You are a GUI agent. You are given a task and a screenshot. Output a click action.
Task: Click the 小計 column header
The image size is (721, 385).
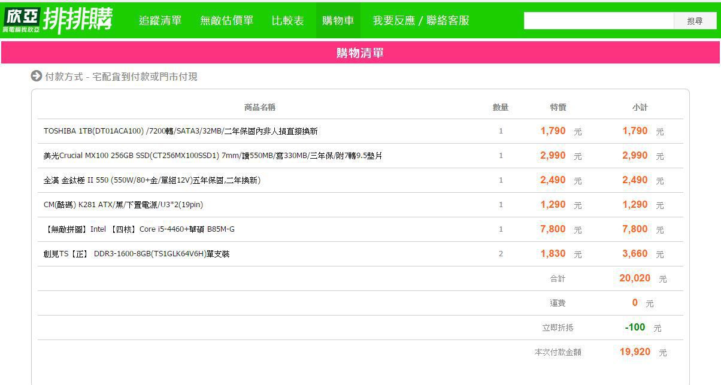click(x=640, y=107)
